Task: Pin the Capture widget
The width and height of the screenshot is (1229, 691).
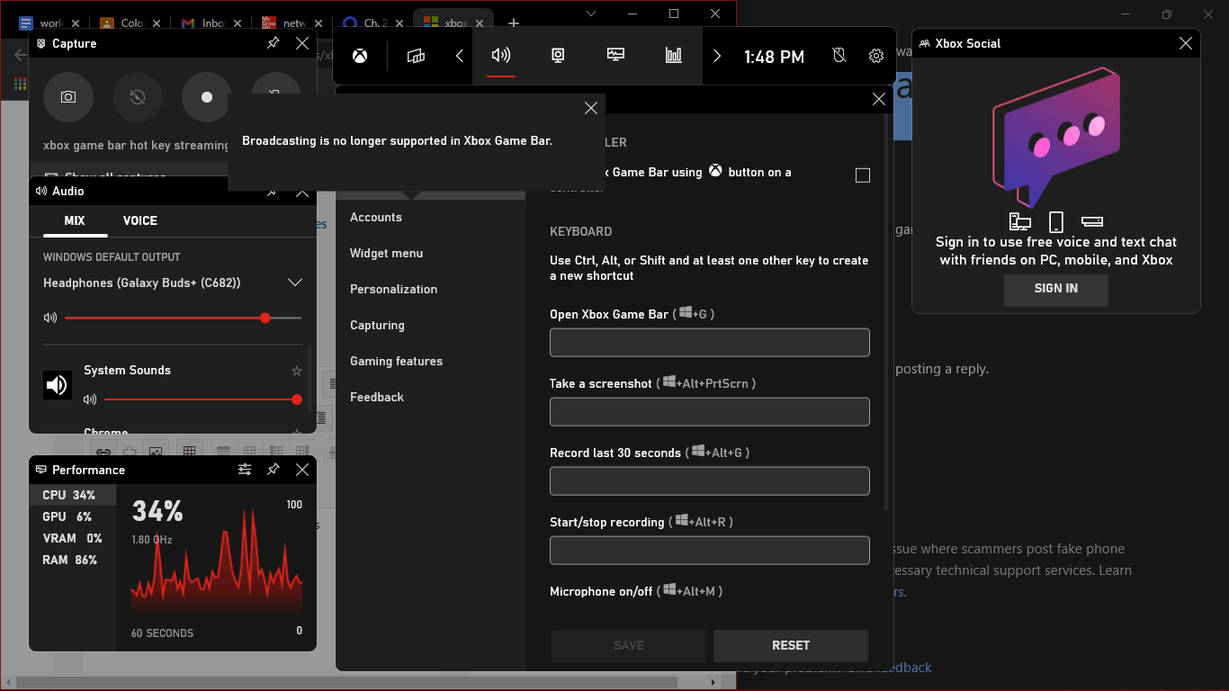Action: pyautogui.click(x=274, y=43)
